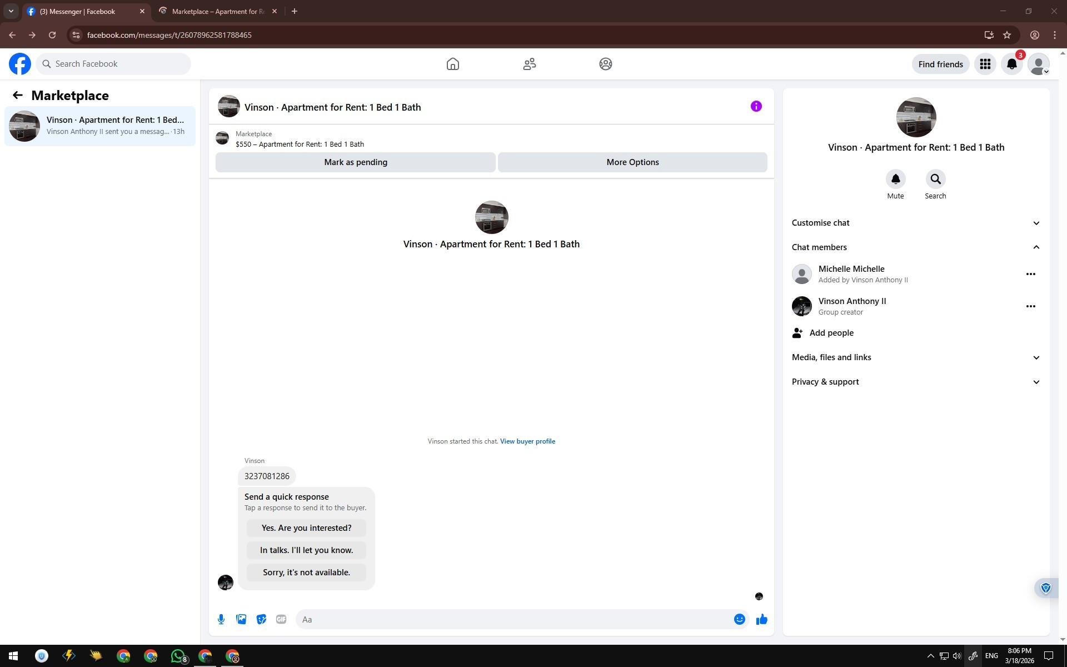Expand Media, files and links section
The width and height of the screenshot is (1067, 667).
pyautogui.click(x=915, y=357)
